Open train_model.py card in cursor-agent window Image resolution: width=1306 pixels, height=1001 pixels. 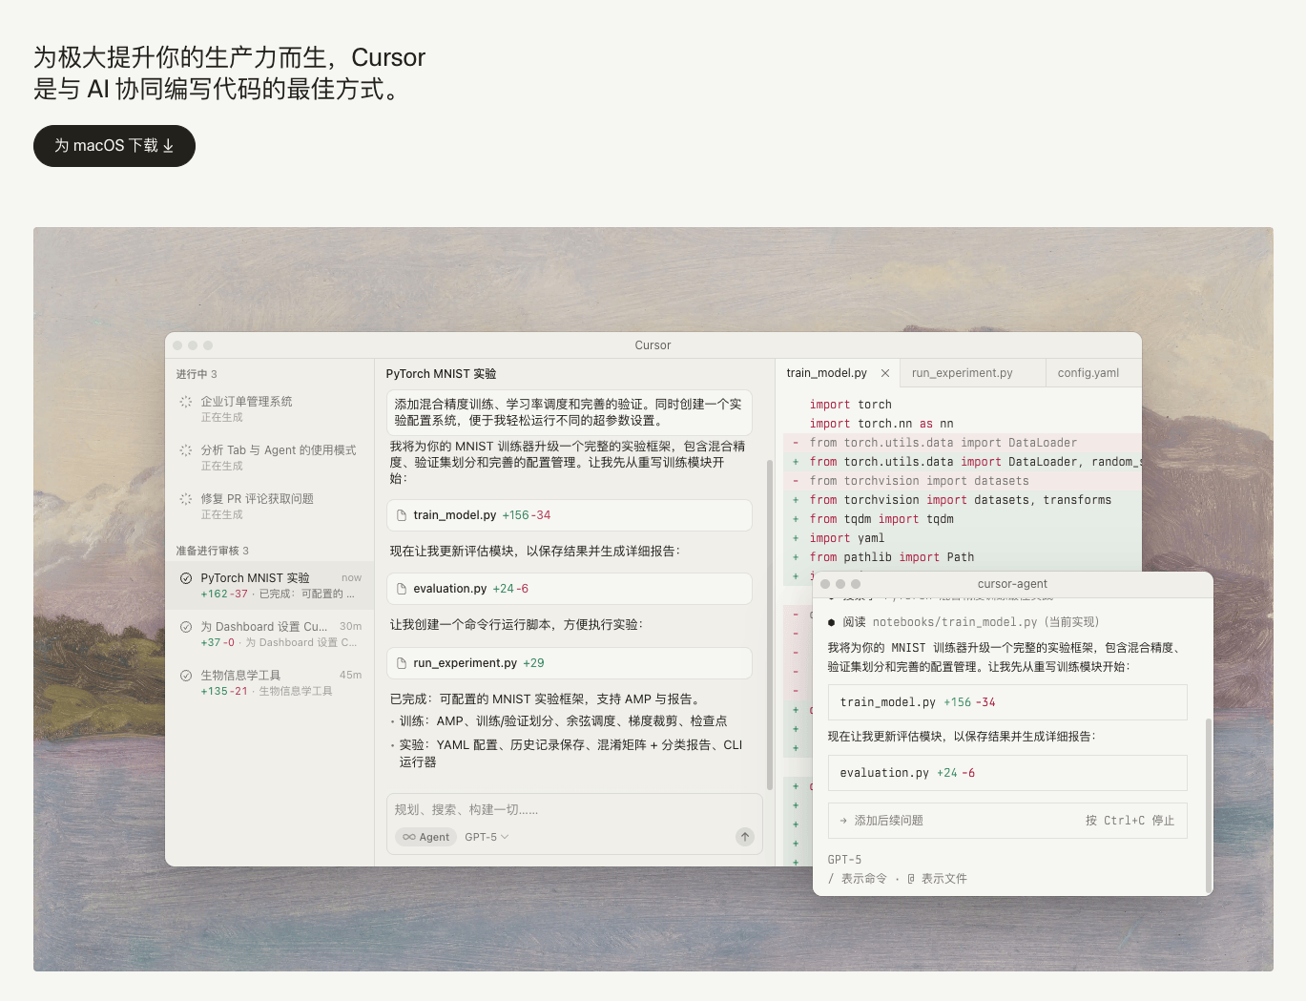(1007, 702)
